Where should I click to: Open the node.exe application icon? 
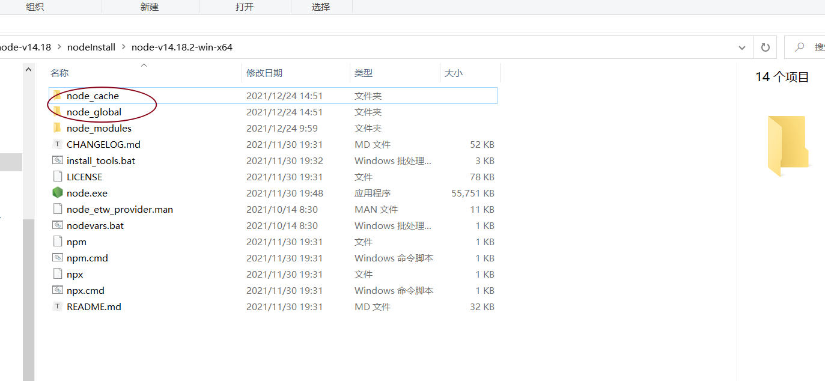(58, 193)
